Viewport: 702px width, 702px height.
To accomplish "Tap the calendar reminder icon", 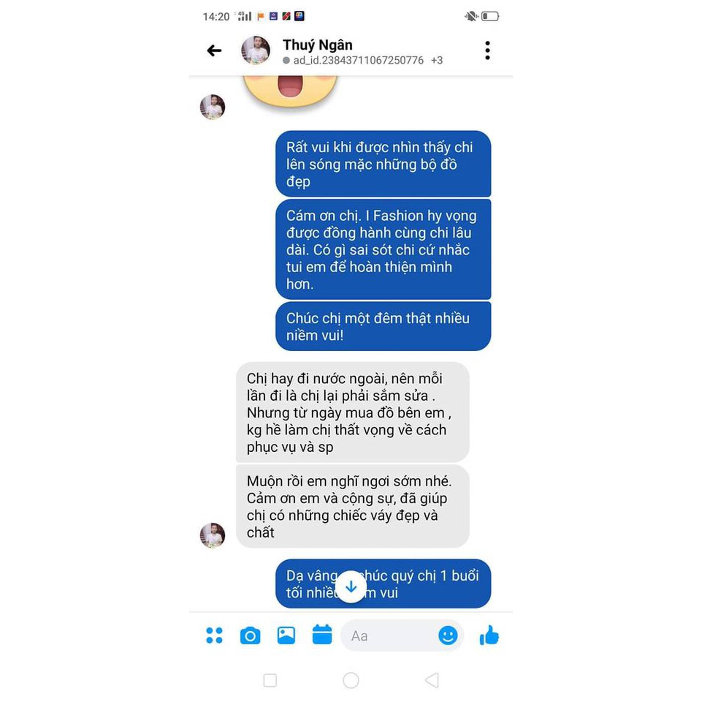I will (322, 634).
